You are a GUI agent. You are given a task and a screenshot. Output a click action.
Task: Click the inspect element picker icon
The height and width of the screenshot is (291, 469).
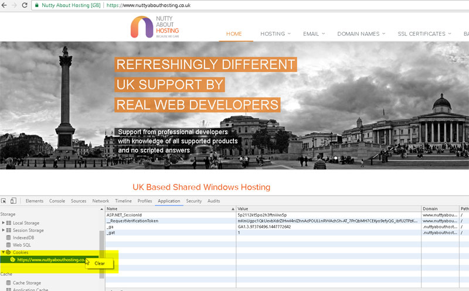[4, 201]
